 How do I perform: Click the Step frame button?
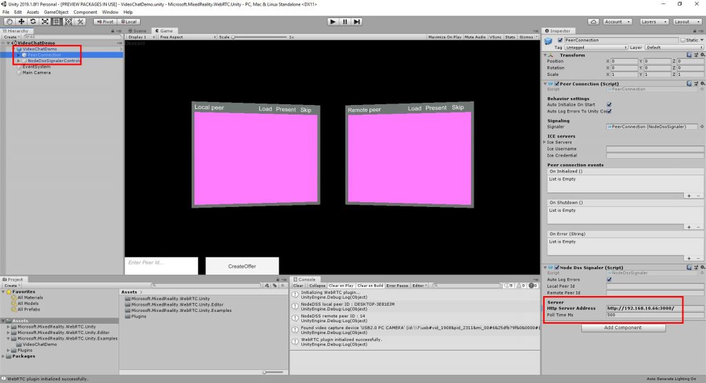[356, 21]
